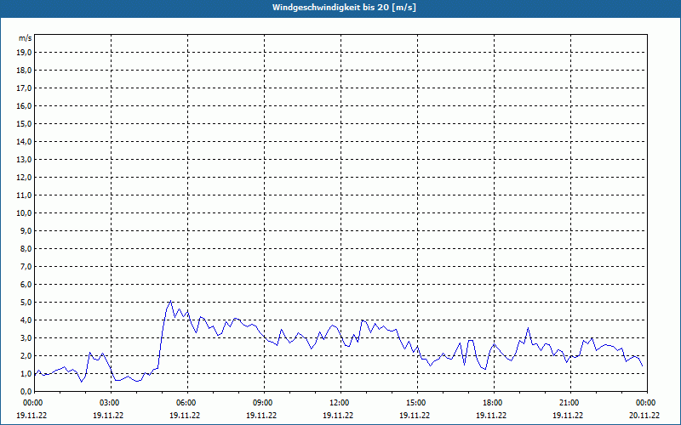
Task: Click the '9,0' y-axis value
Action: [26, 230]
